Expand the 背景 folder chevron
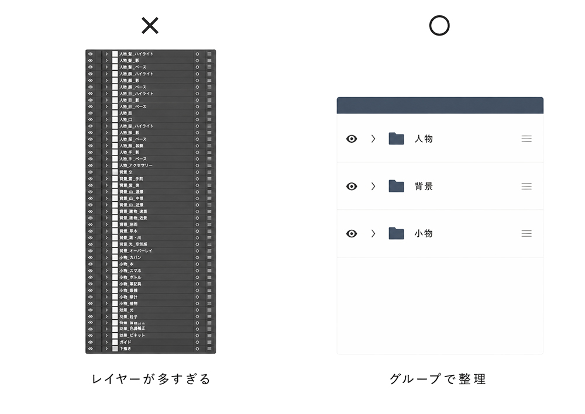585x414 pixels. [x=373, y=186]
